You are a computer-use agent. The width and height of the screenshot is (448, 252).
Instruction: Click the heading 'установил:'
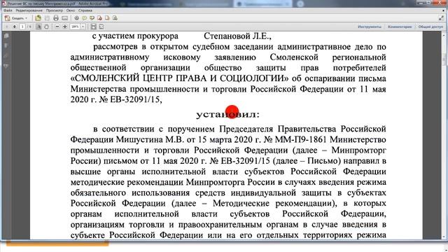227,115
